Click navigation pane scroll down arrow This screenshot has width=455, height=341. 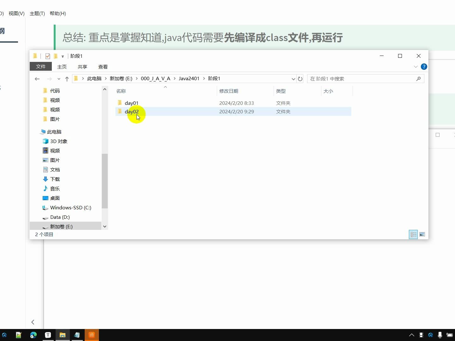click(105, 226)
